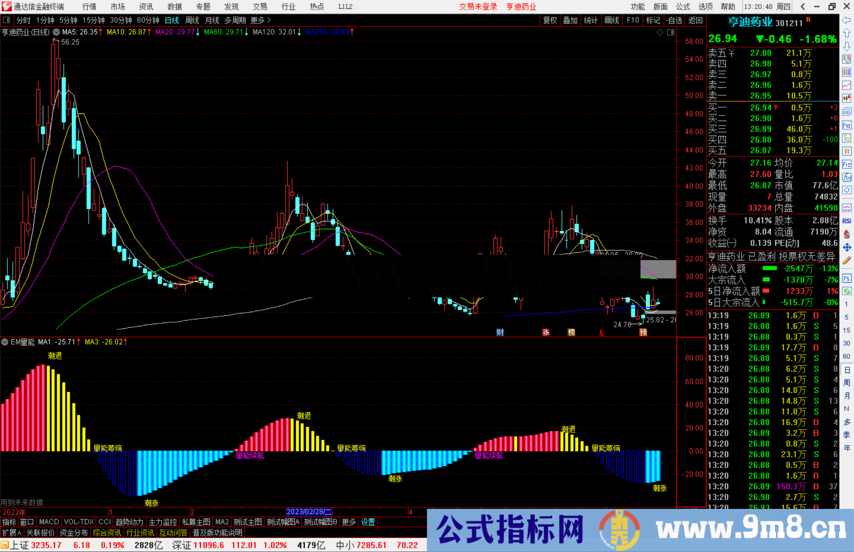Click the multi-window icon in right sidebar

tap(846, 112)
